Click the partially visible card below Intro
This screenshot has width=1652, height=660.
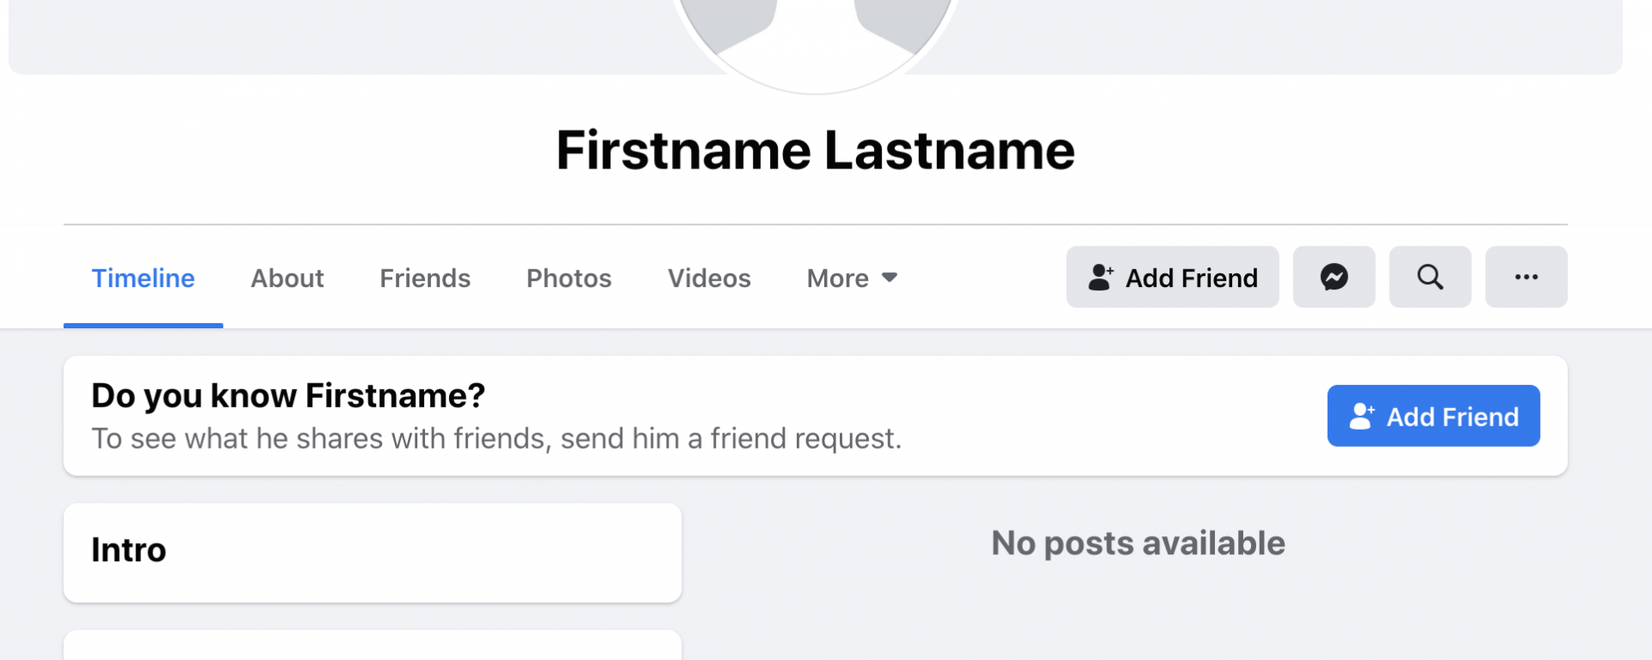pos(373,646)
